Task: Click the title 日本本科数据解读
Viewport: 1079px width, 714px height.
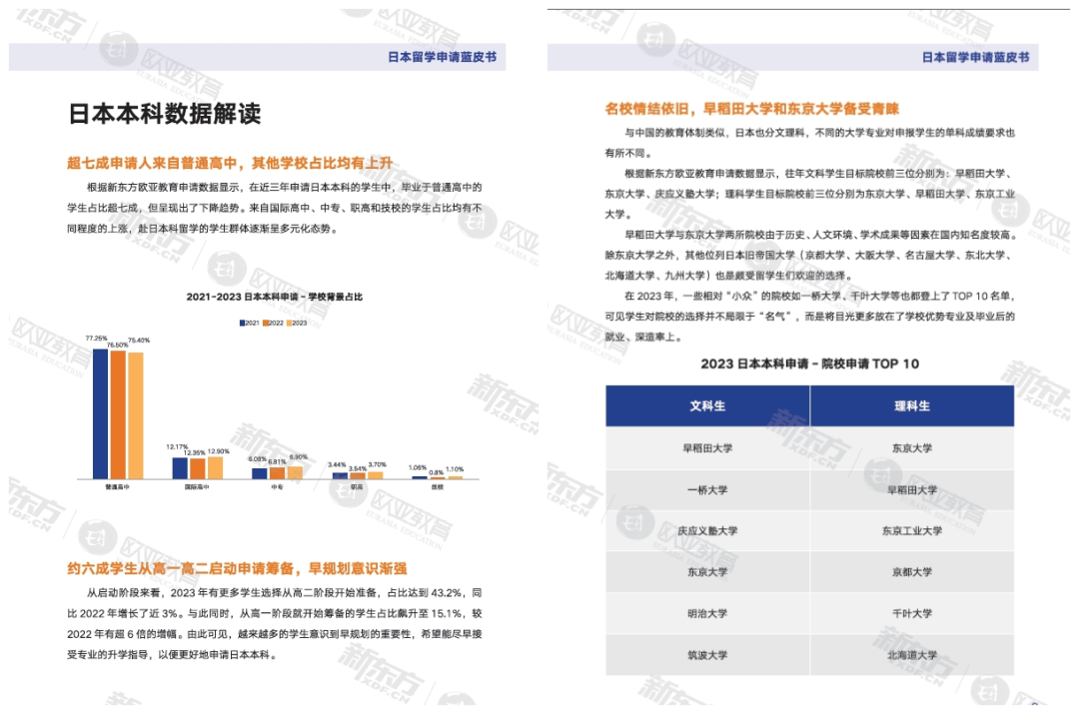Action: point(165,114)
